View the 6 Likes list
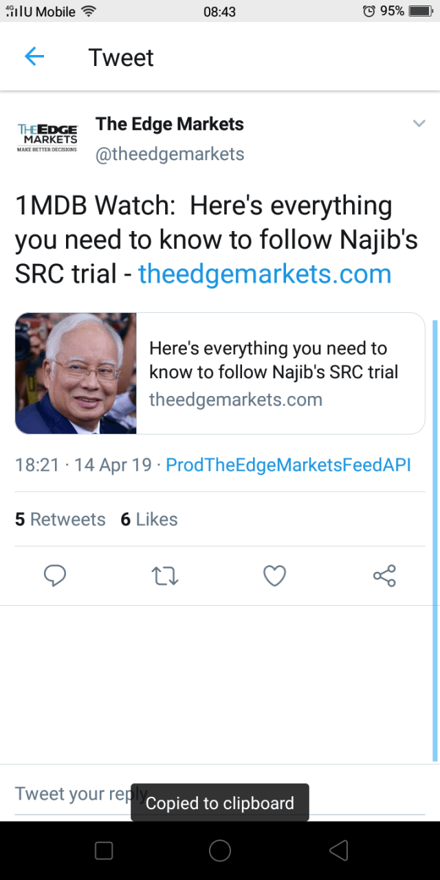The image size is (440, 880). [149, 520]
